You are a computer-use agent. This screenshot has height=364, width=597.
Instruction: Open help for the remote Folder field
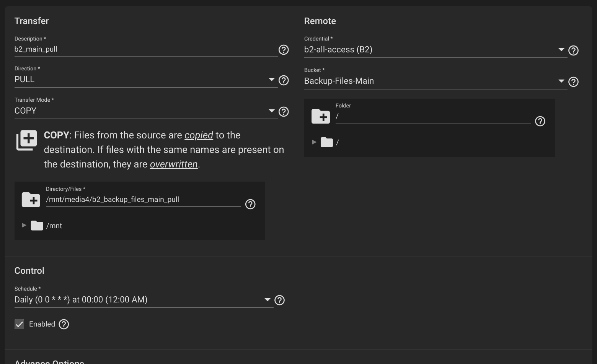540,121
